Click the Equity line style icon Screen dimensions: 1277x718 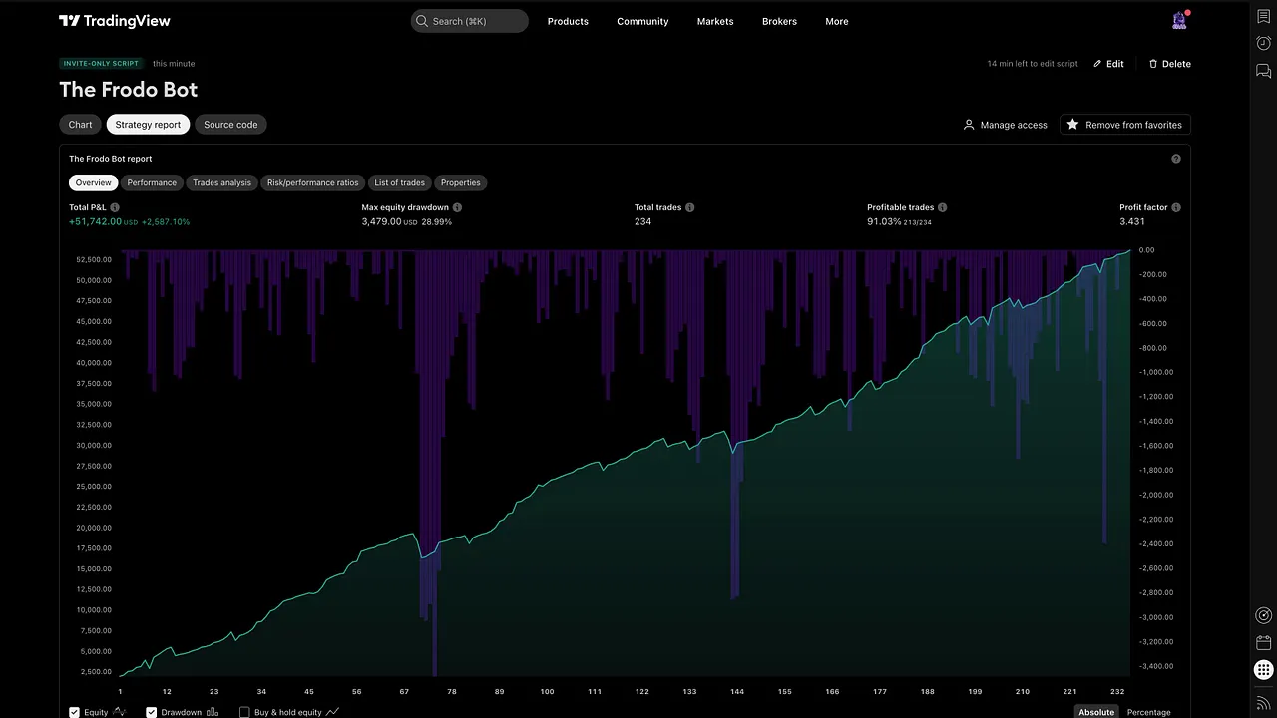[120, 712]
